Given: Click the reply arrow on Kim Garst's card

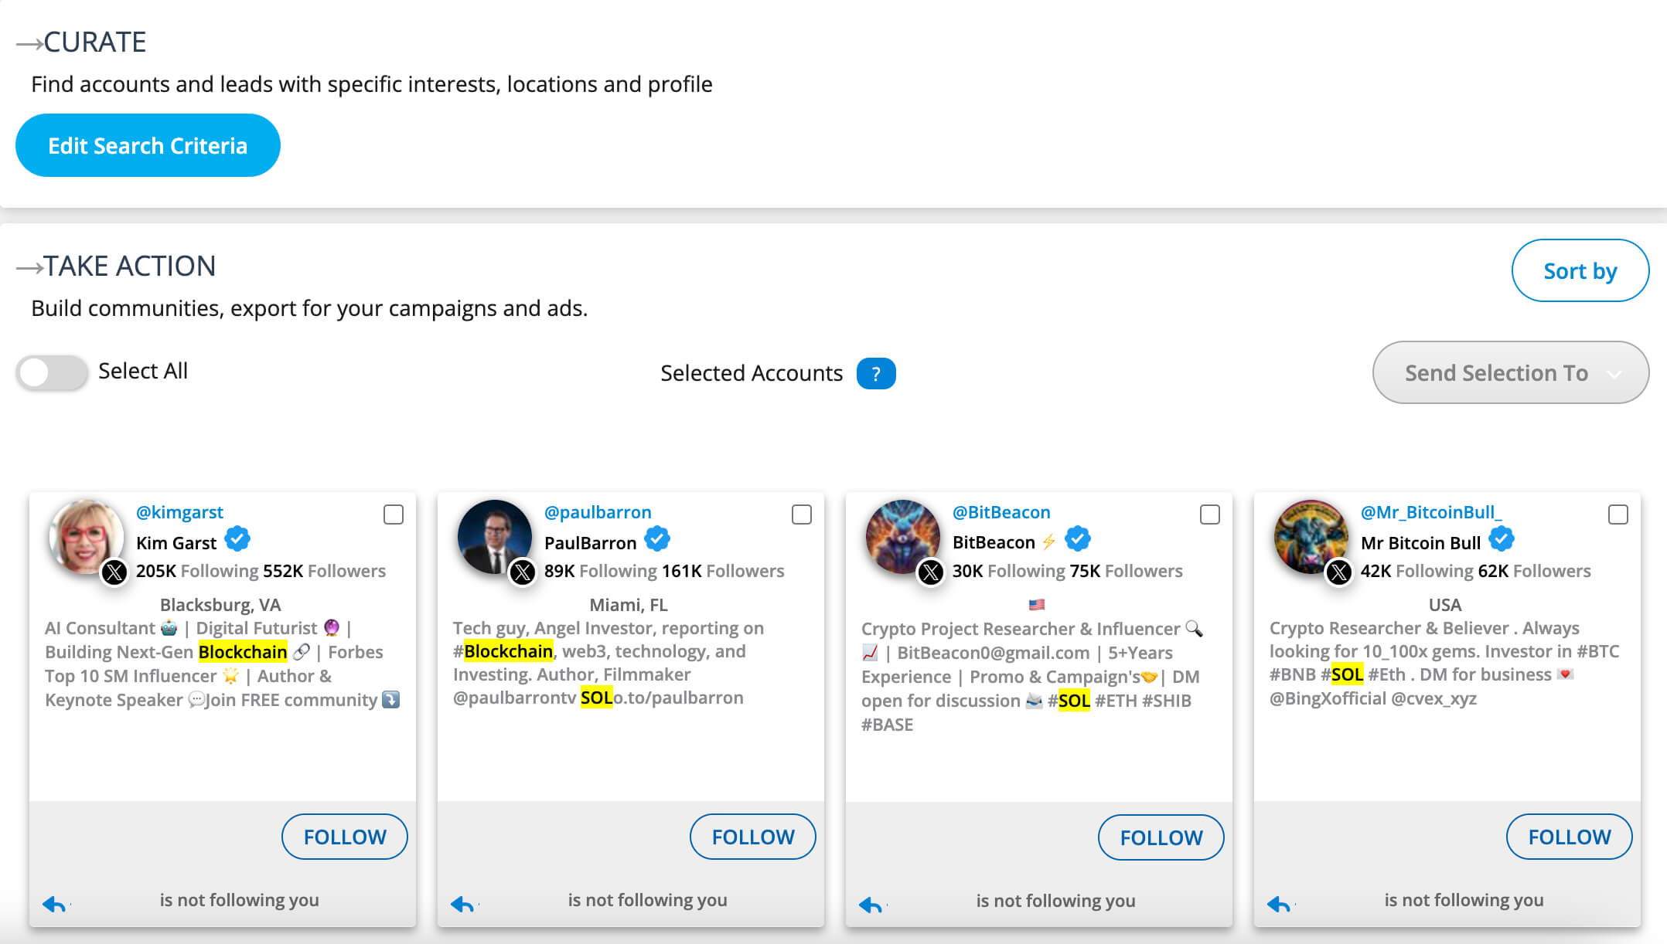Looking at the screenshot, I should coord(54,903).
